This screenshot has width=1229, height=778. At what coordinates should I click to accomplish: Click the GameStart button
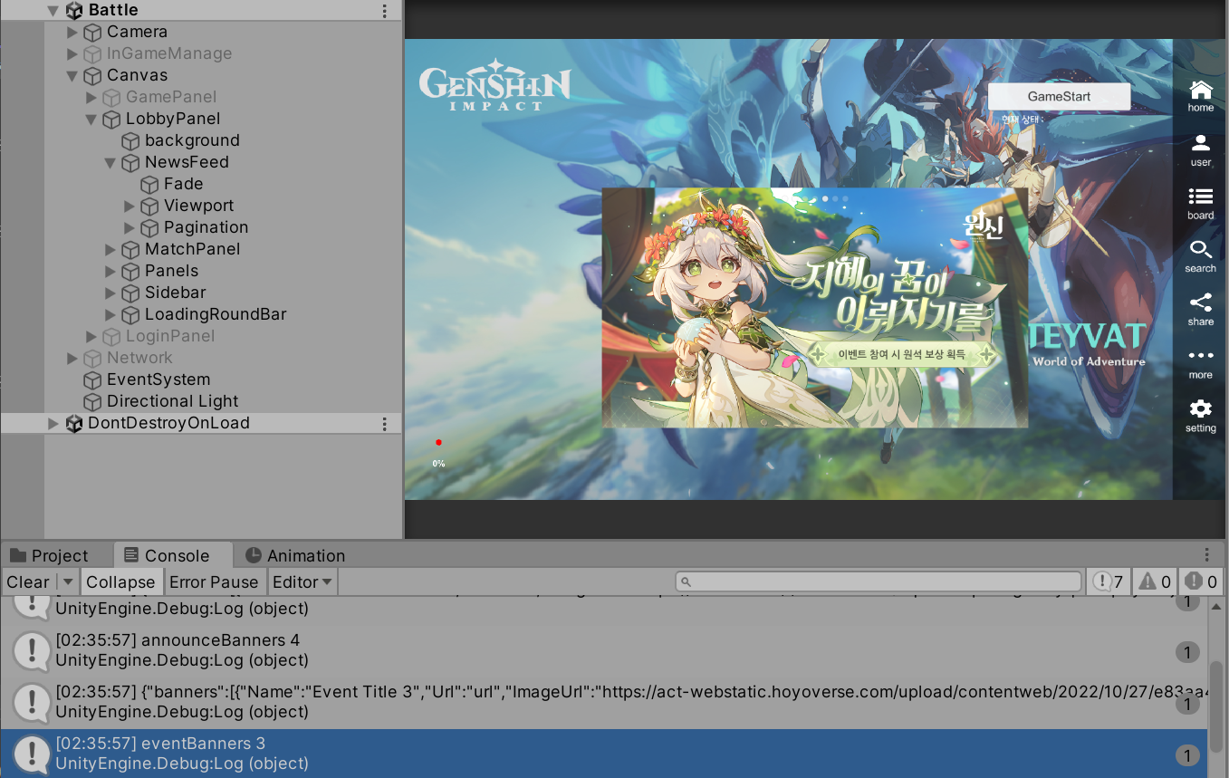pyautogui.click(x=1059, y=96)
